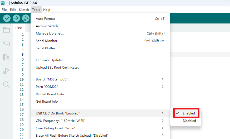The height and width of the screenshot is (139, 230).
Task: Expand Erase All Flash Before Sketch Upload submenu
Action: (x=100, y=135)
